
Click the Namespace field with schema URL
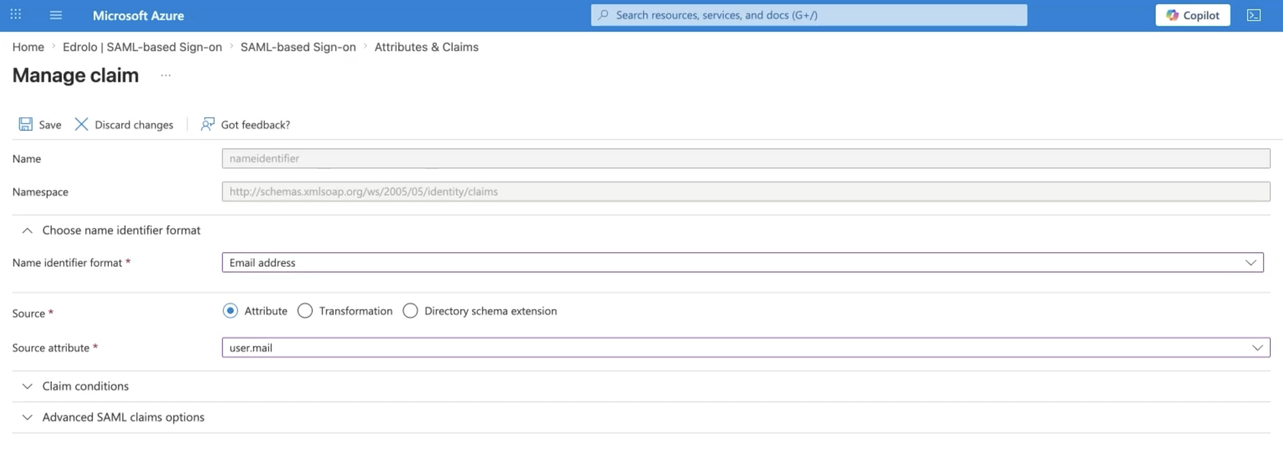click(x=746, y=192)
